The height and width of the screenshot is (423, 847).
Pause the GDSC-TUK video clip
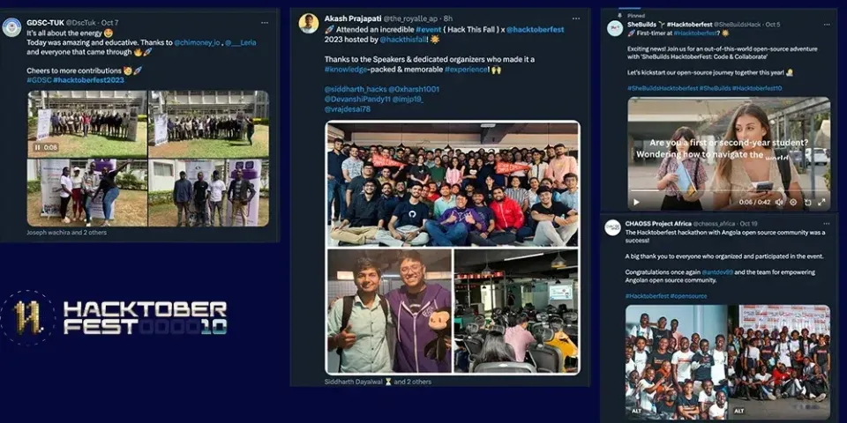[x=38, y=147]
